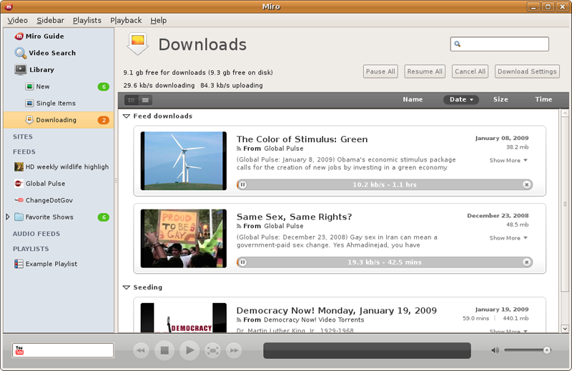Image resolution: width=572 pixels, height=371 pixels.
Task: Click the Resume All button
Action: click(425, 71)
